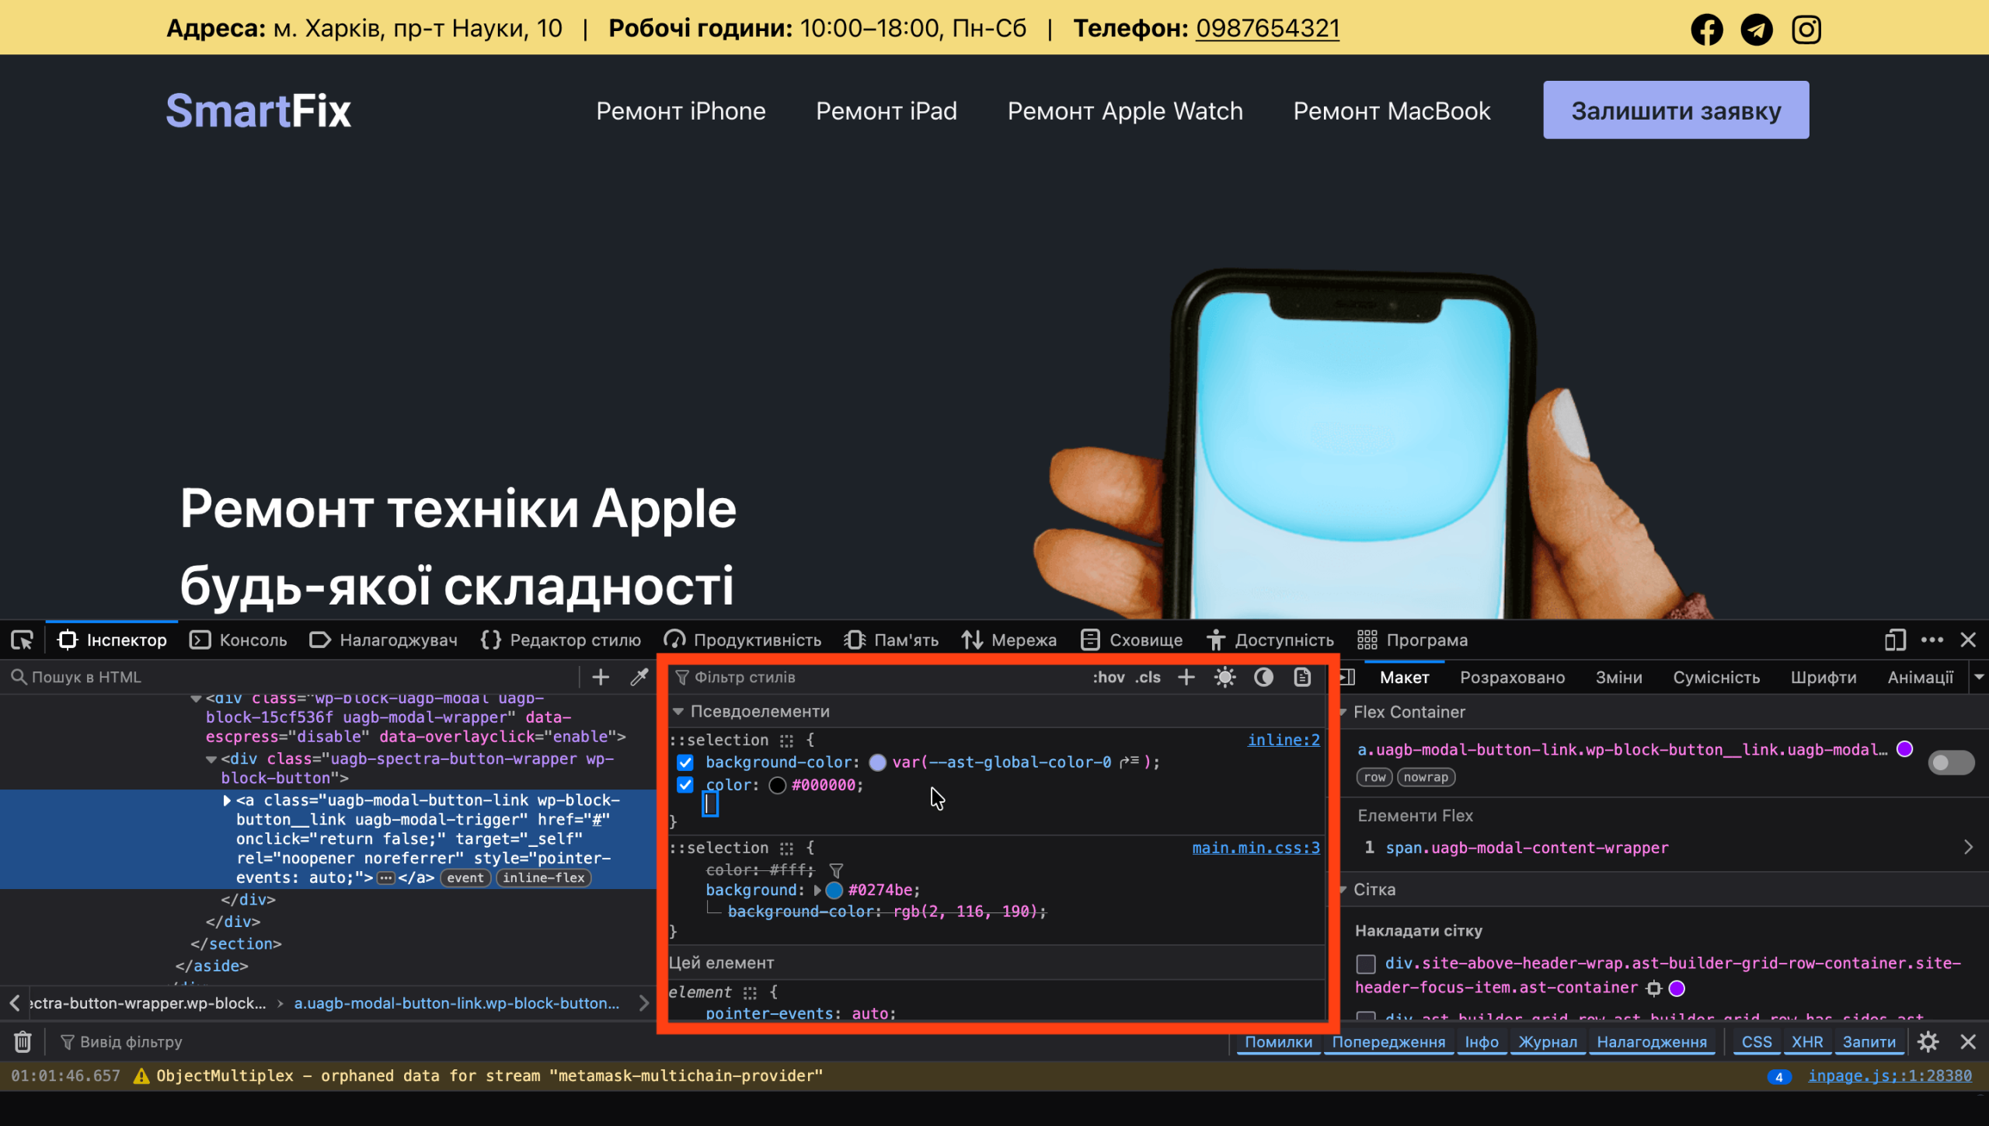Toggle the sidebar pane collapse icon
The width and height of the screenshot is (1989, 1126).
(1347, 677)
